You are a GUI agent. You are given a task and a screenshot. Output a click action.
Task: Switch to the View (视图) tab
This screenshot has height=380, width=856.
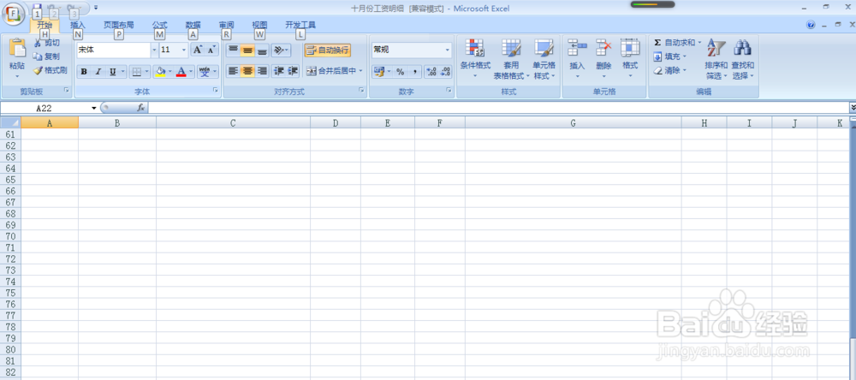[260, 25]
